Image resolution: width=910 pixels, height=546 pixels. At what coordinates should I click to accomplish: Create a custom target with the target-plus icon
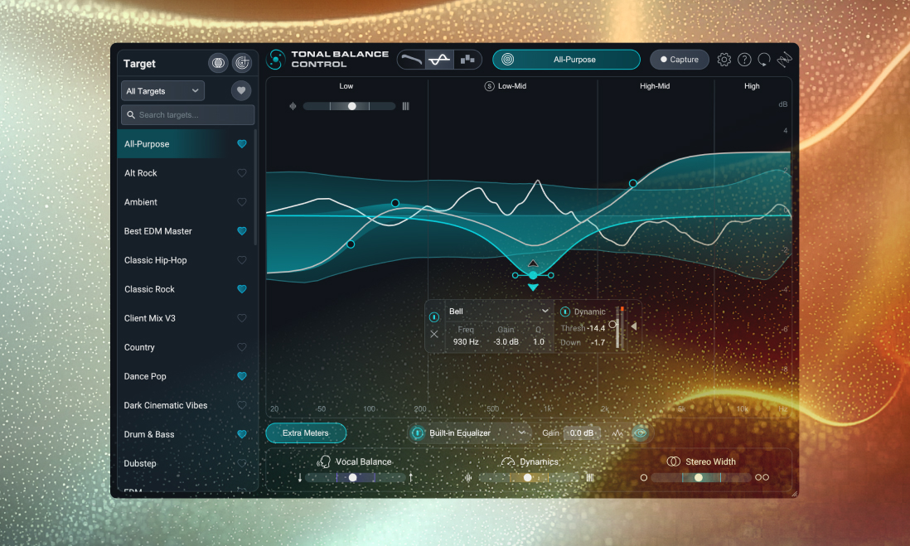pos(242,62)
